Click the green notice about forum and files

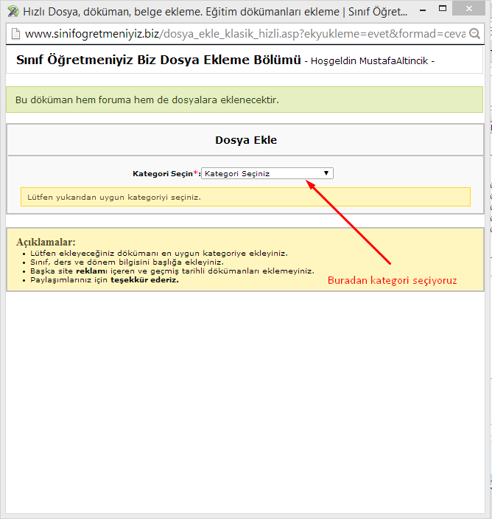[x=147, y=100]
